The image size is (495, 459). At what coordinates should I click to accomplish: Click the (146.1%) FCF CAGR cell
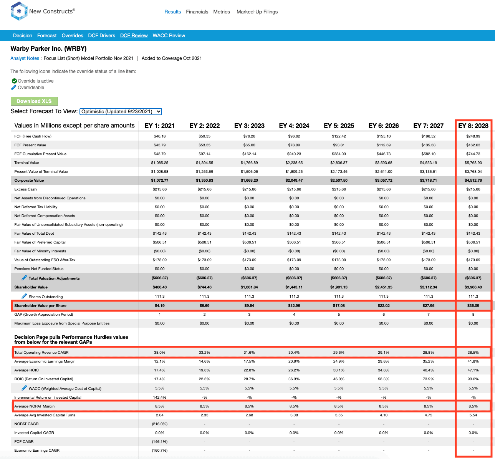pyautogui.click(x=160, y=442)
